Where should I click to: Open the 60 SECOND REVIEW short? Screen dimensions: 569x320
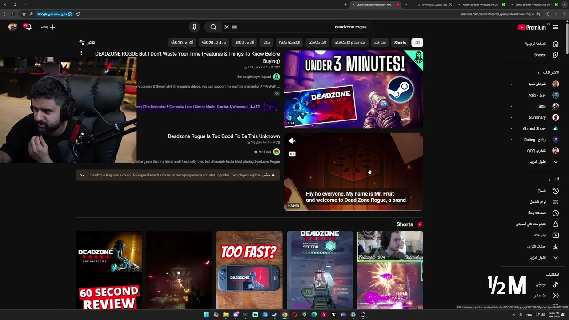(109, 270)
